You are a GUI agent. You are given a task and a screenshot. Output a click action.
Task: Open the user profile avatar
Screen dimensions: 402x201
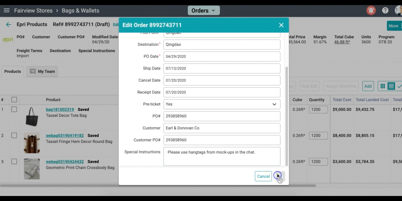[399, 11]
